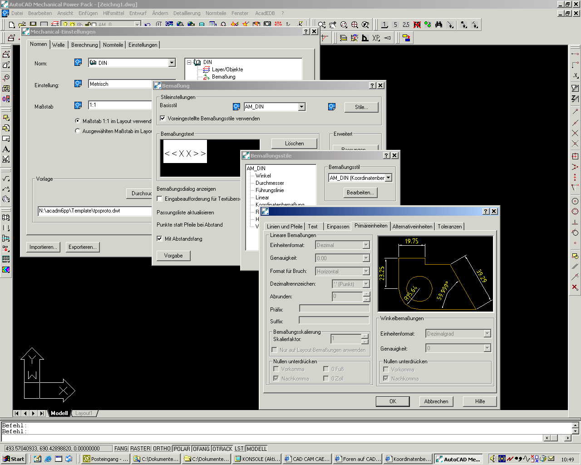Screen dimensions: 581x465
Task: Click the New drawing toolbar icon
Action: pyautogui.click(x=12, y=25)
